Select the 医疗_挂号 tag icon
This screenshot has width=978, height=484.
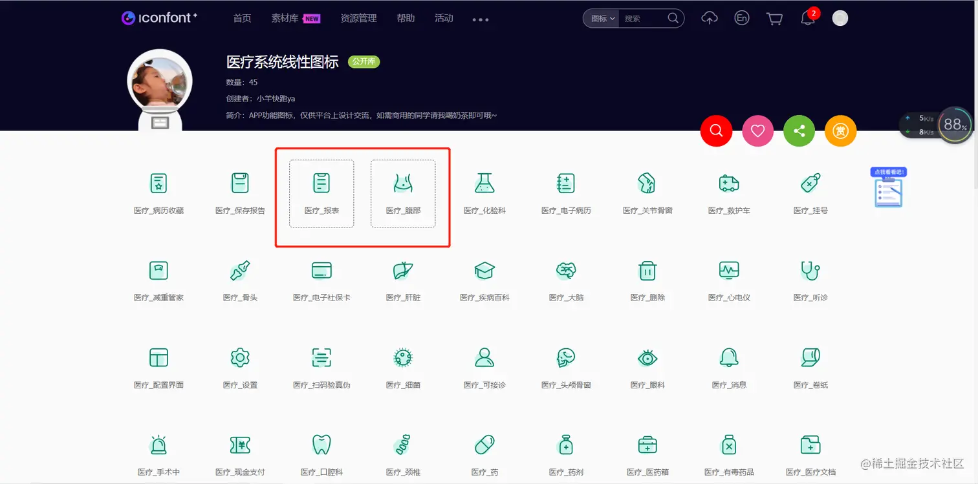[810, 184]
